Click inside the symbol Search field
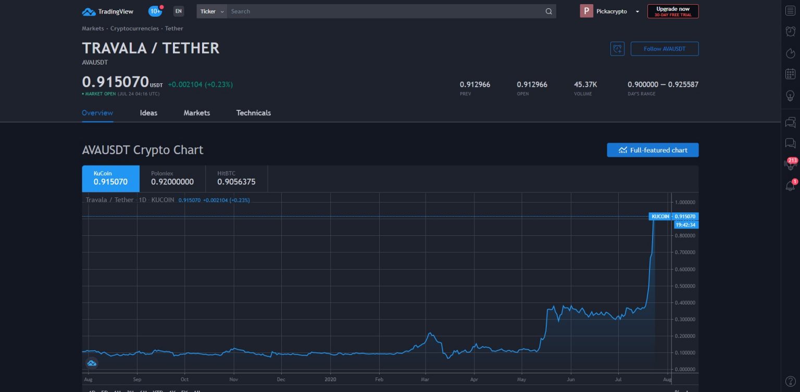 point(365,11)
